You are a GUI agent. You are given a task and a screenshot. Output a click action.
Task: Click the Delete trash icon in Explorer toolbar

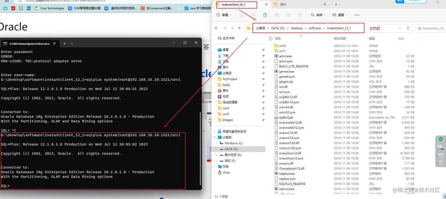coord(300,15)
